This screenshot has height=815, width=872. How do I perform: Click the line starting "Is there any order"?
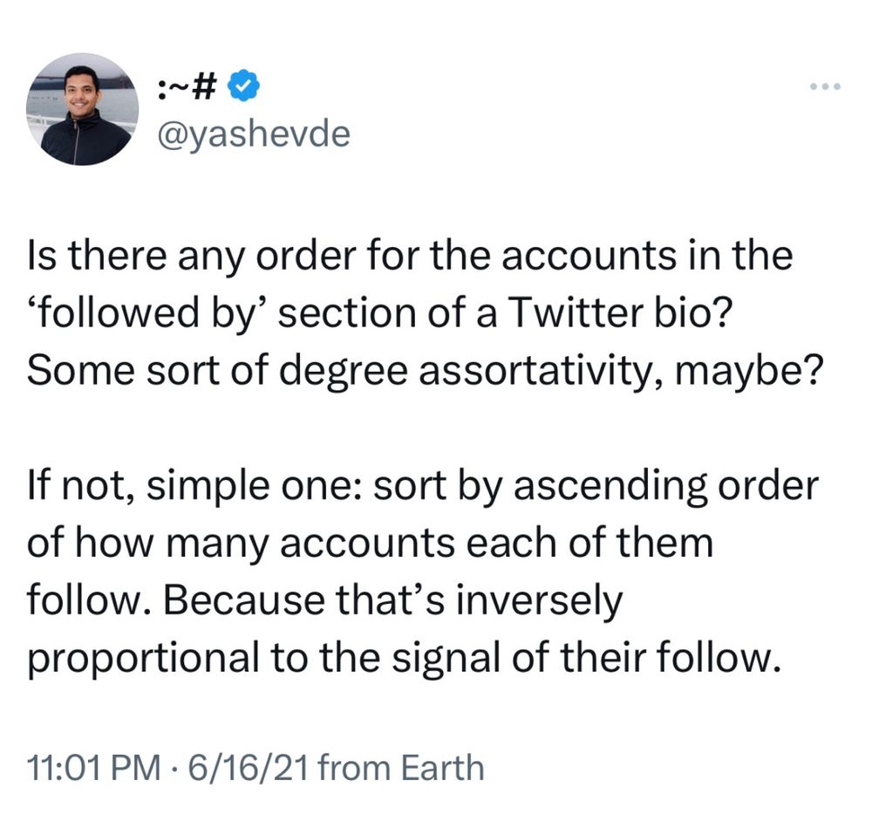pos(411,259)
